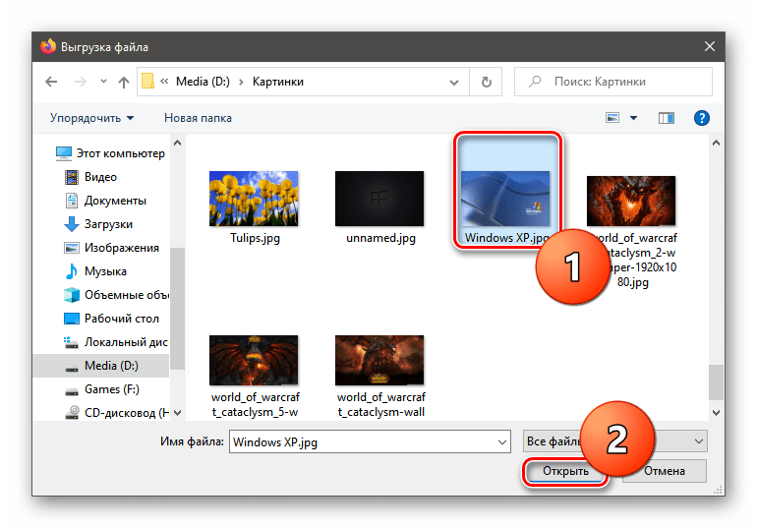Expand the file name dropdown arrow
The width and height of the screenshot is (757, 528).
tap(502, 442)
